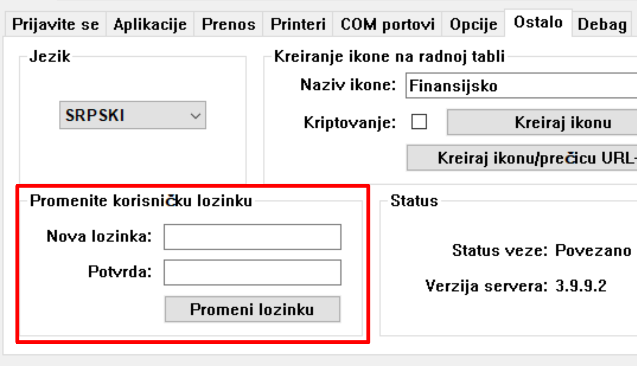The height and width of the screenshot is (366, 637).
Task: Click the server version number 3.9.9.2
Action: [581, 286]
